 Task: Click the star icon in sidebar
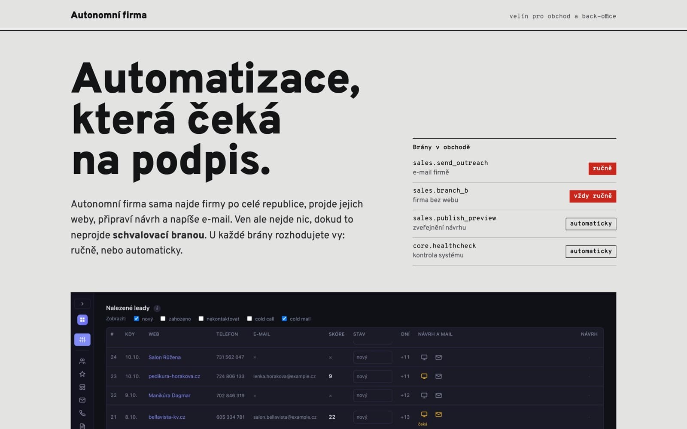[82, 374]
